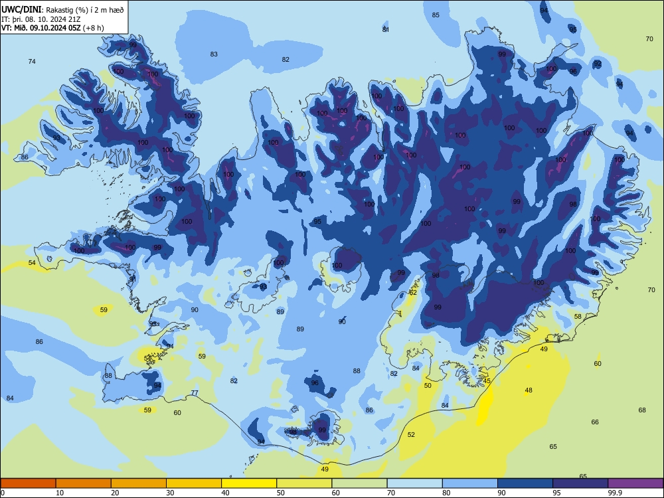Click the '45' humidity value on map

[487, 380]
